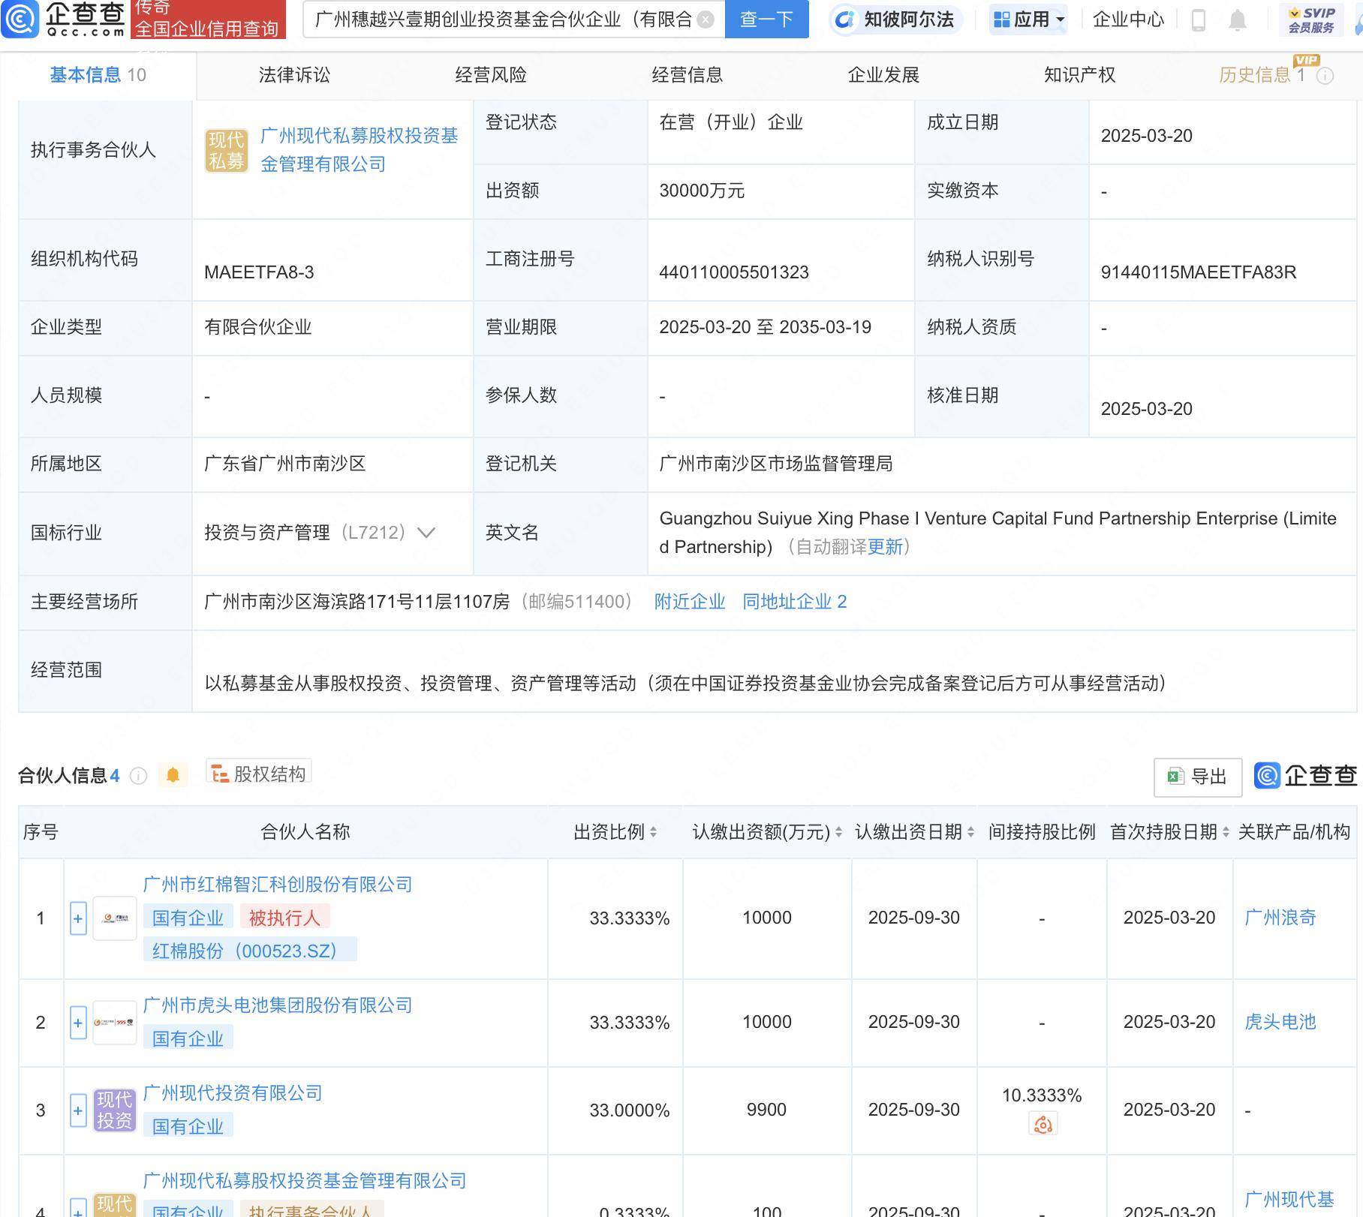Viewport: 1363px width, 1217px height.
Task: Click the 红棉股份 (000523.SZ) stock link
Action: 250,950
